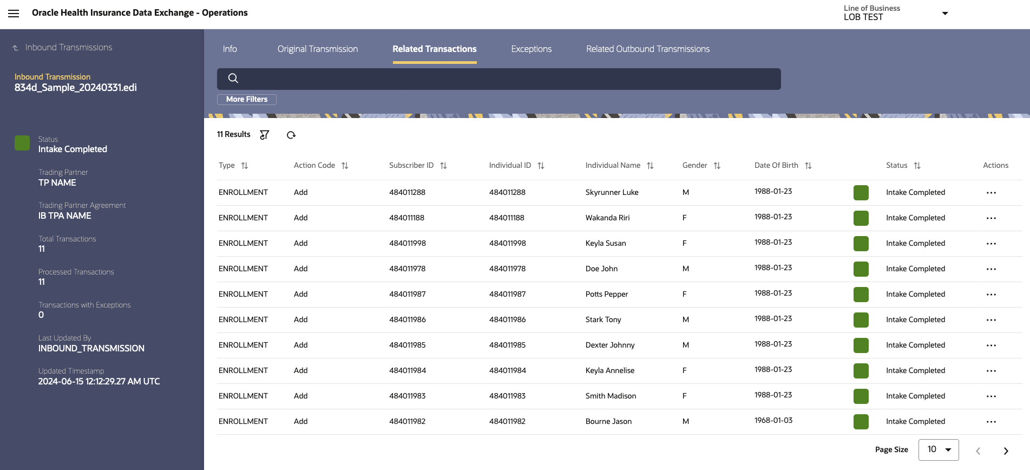Click into the transactions search field

[498, 79]
